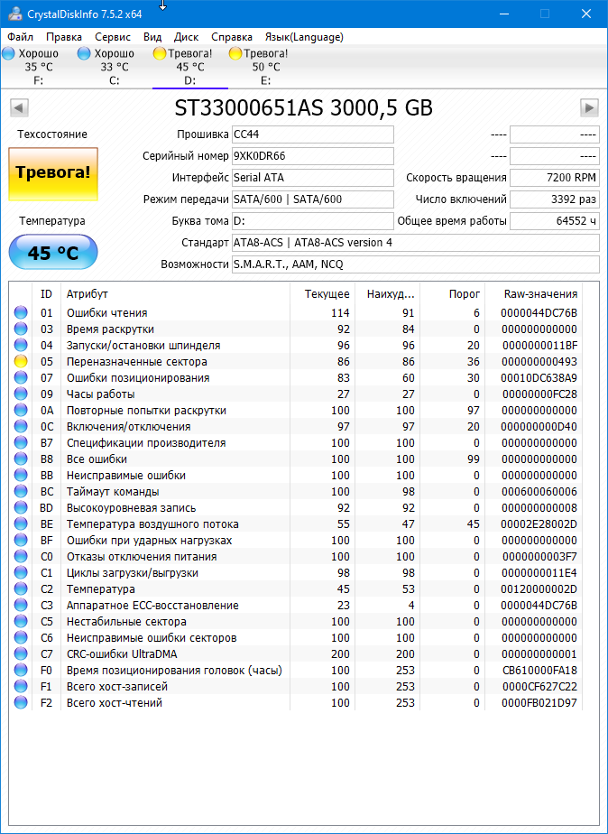Click the status orb for row C7 CRC errors

coord(21,654)
